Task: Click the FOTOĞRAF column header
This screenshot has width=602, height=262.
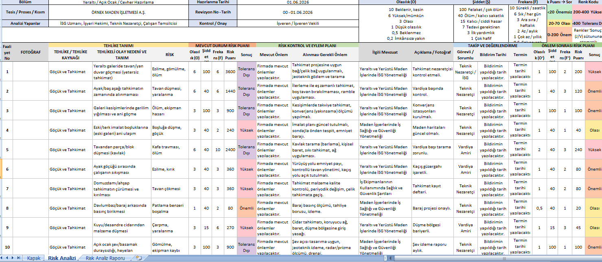Action: [x=31, y=52]
